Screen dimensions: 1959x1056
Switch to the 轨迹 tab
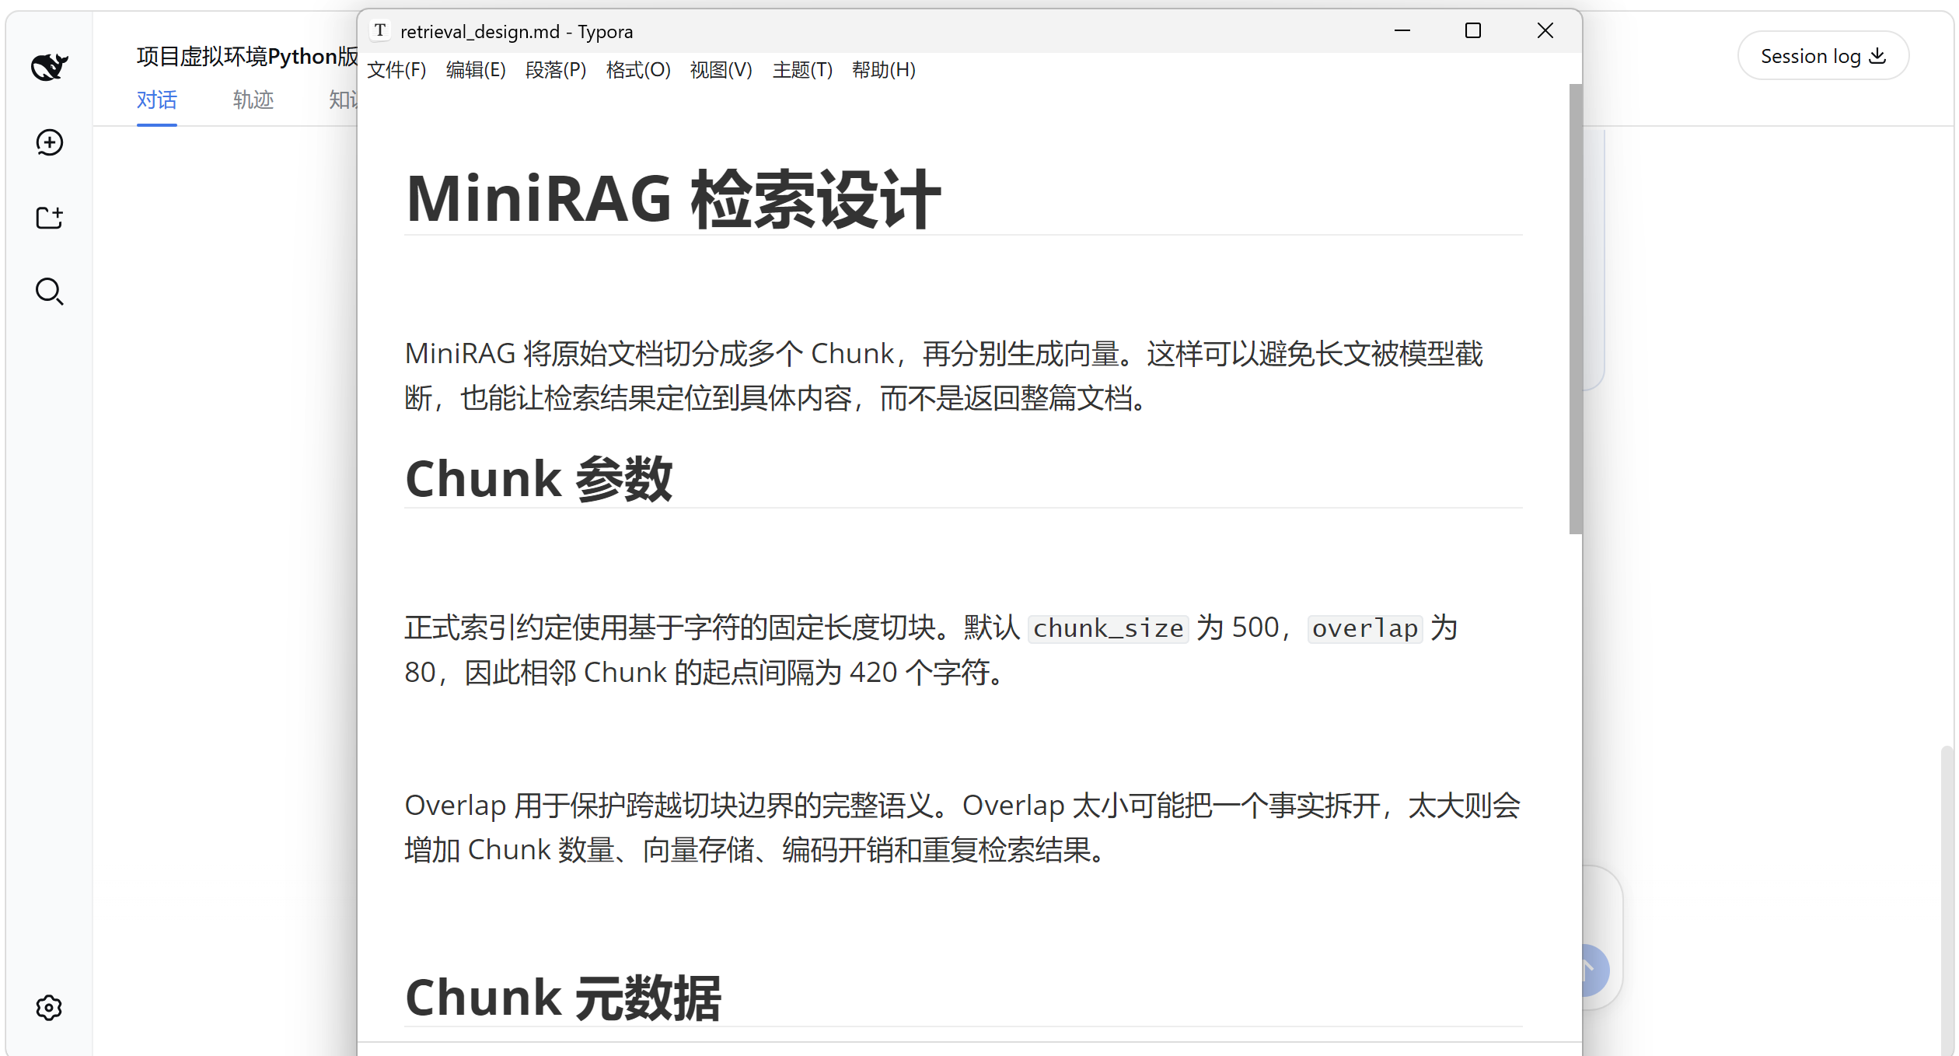pyautogui.click(x=253, y=100)
